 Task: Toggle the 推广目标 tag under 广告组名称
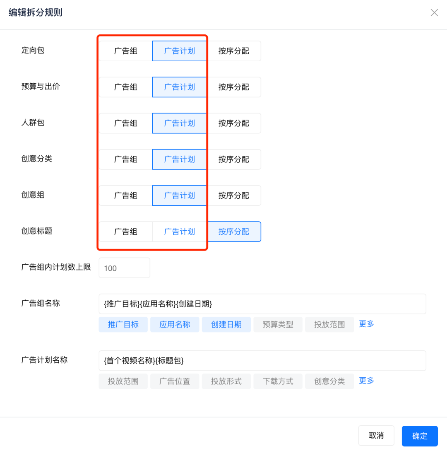(123, 324)
